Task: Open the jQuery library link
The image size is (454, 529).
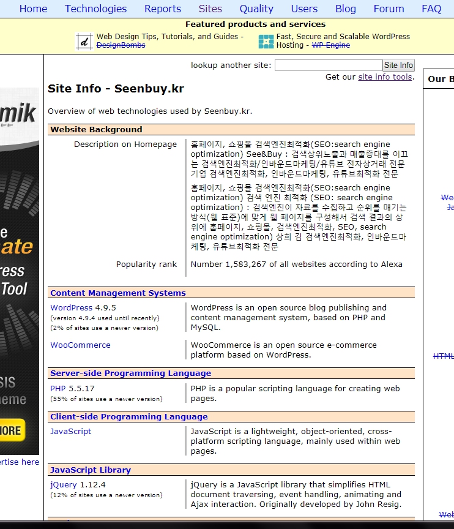Action: 64,485
